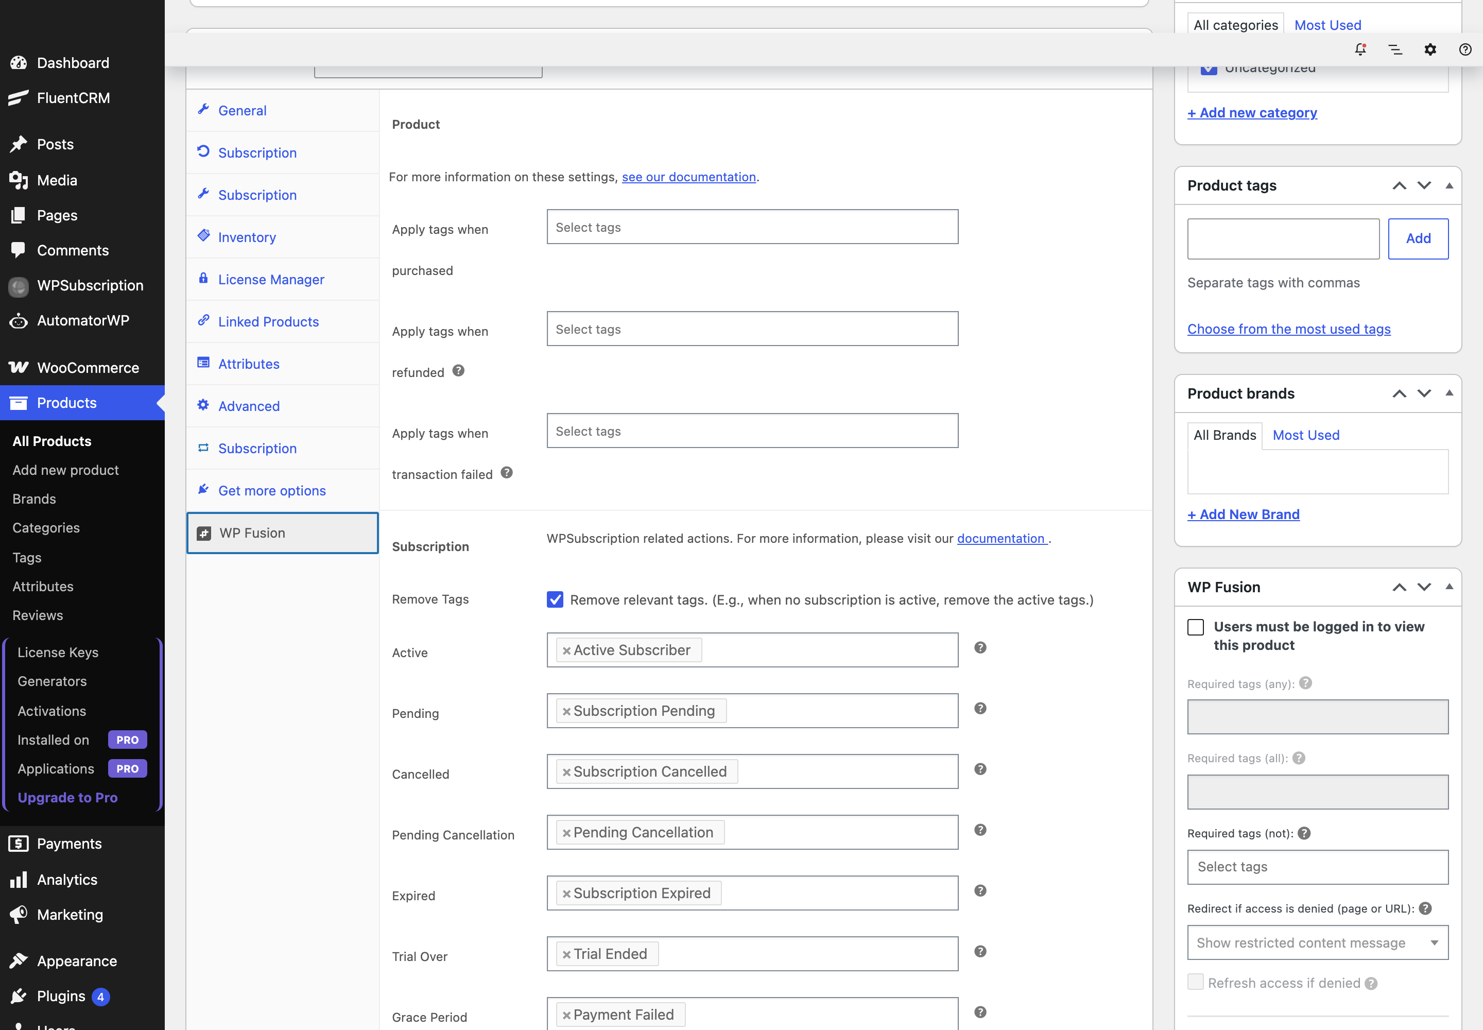
Task: Click help icon next to Required tags (any)
Action: [x=1305, y=683]
